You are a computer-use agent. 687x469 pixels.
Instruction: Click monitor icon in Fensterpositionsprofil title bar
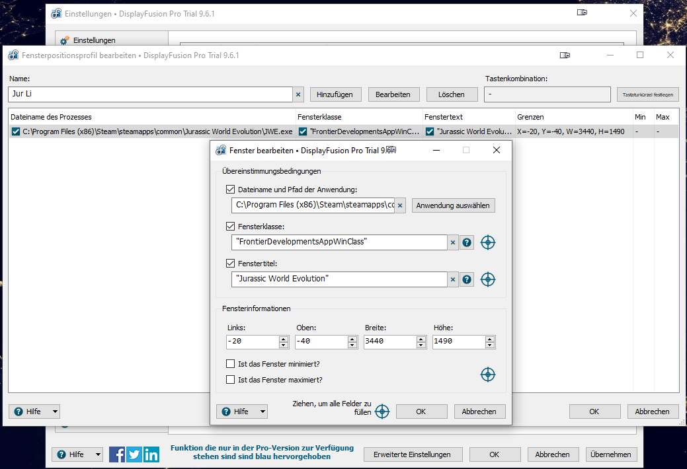point(565,55)
